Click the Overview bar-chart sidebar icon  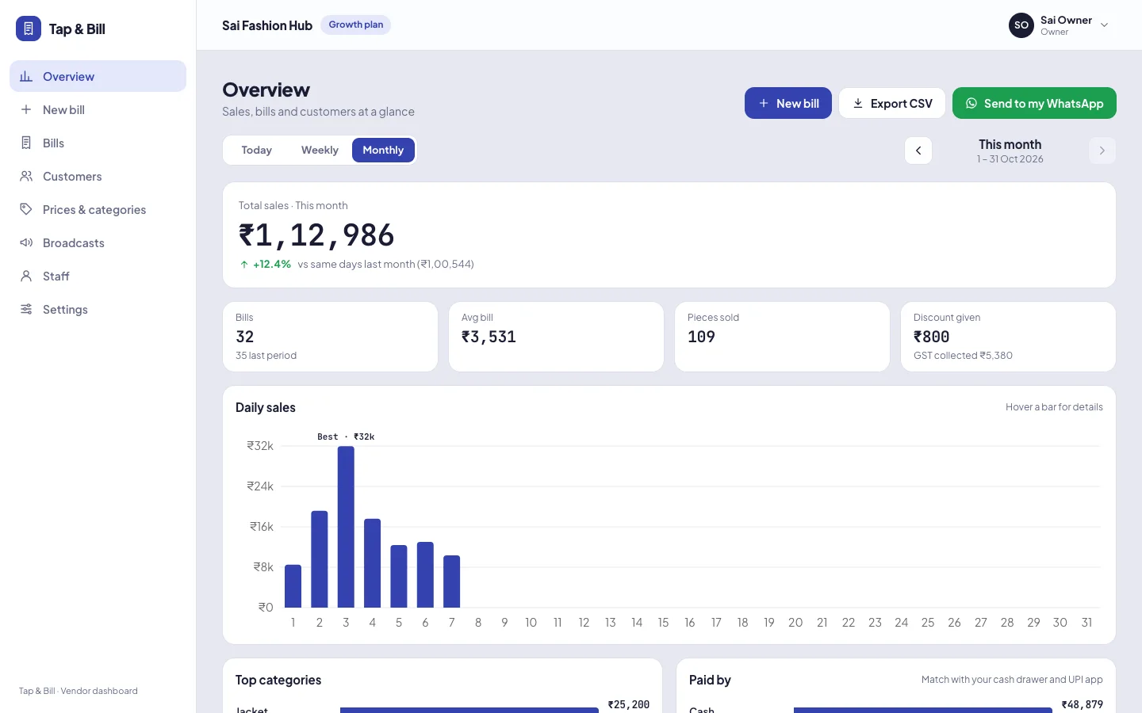[26, 76]
